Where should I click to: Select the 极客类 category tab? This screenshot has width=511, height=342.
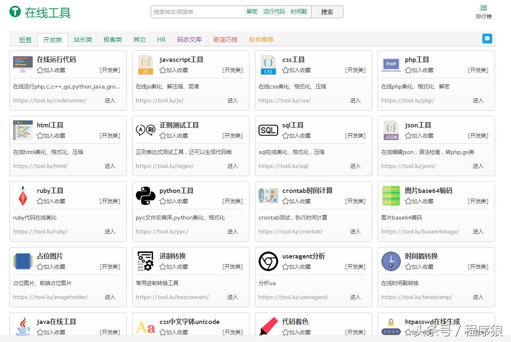point(113,39)
